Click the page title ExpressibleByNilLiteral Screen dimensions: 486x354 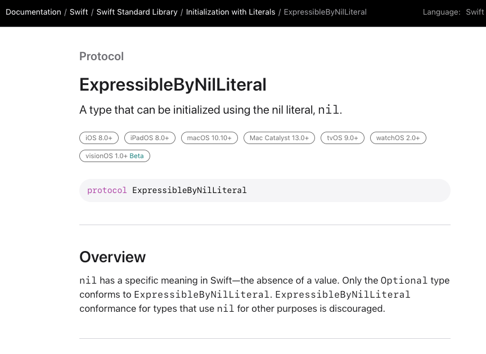tap(173, 84)
